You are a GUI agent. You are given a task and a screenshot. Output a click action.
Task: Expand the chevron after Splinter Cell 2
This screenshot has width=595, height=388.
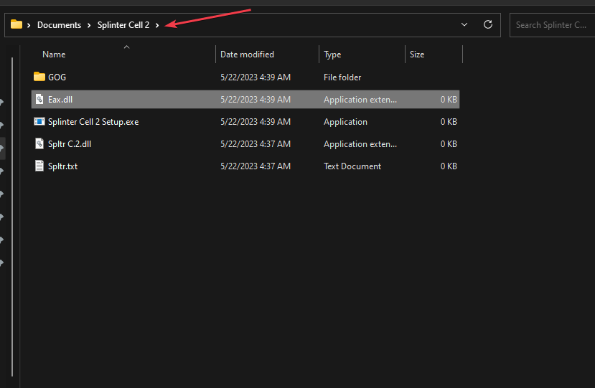tap(157, 25)
